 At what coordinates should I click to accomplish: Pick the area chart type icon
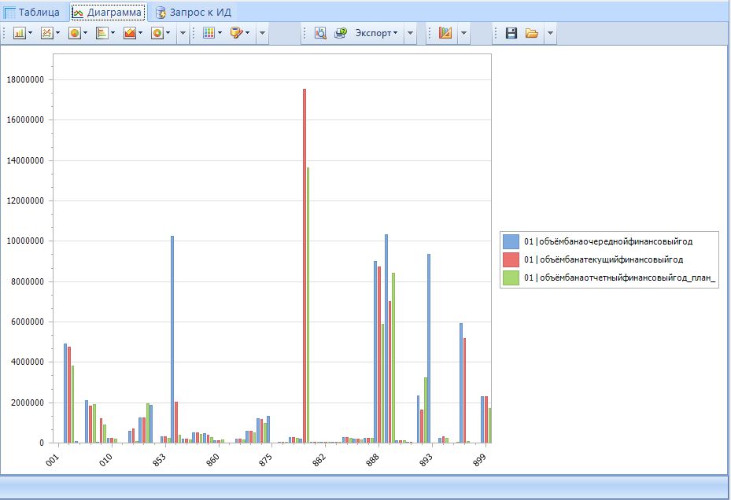[x=129, y=33]
